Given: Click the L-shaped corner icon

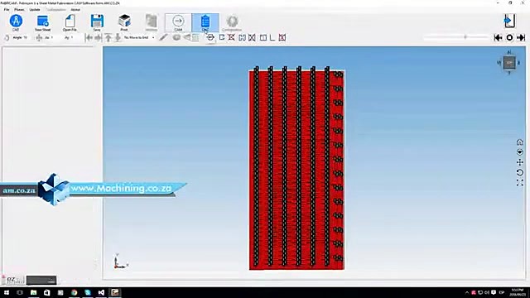Looking at the screenshot, I should (272, 37).
